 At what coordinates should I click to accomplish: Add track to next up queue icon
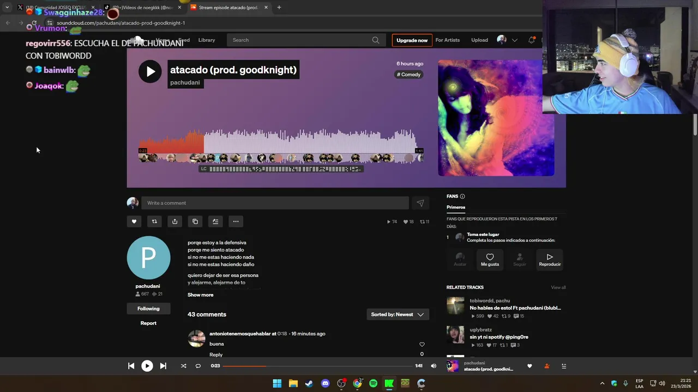pyautogui.click(x=215, y=222)
